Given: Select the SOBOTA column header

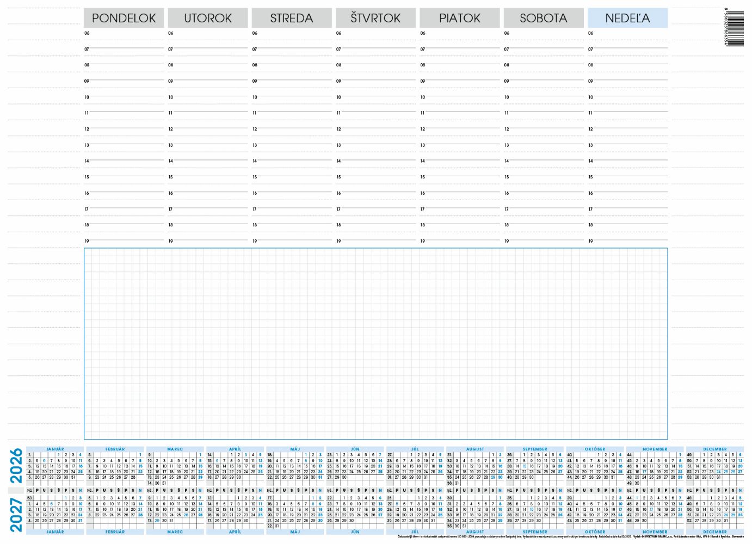Looking at the screenshot, I should click(x=544, y=18).
